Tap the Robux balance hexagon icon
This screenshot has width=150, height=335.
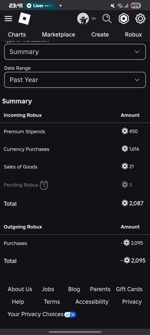[124, 19]
